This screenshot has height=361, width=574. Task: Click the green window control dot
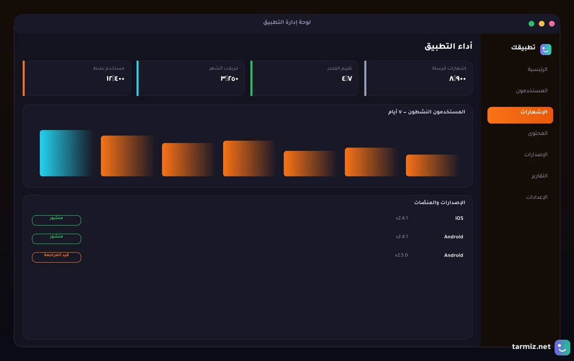[531, 24]
